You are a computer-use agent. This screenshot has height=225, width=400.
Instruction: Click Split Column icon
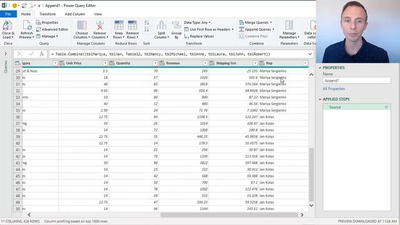click(x=161, y=26)
